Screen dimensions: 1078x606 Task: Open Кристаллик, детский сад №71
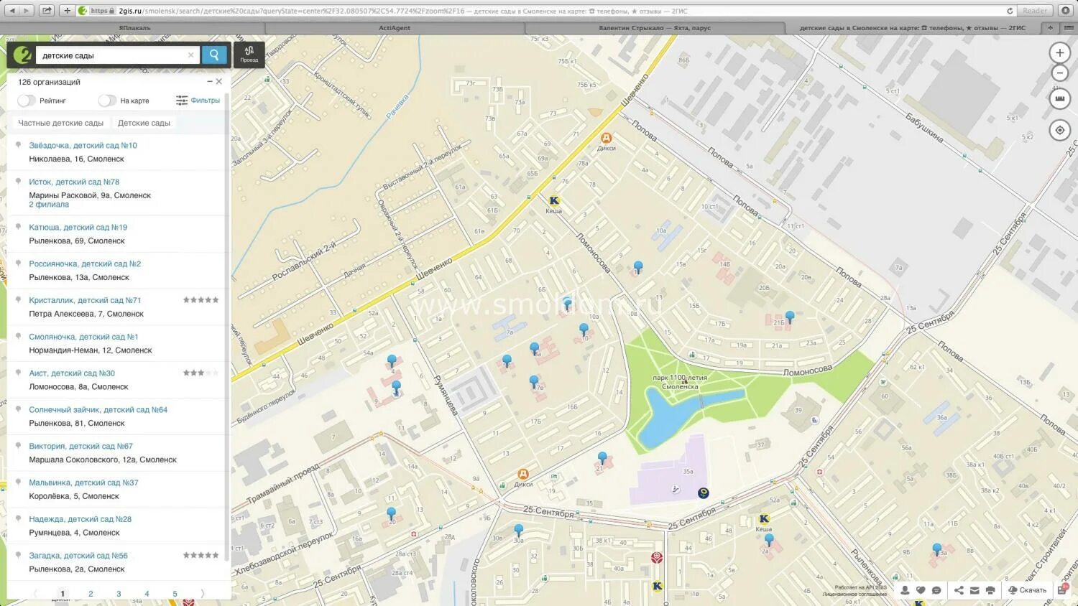[x=85, y=300]
